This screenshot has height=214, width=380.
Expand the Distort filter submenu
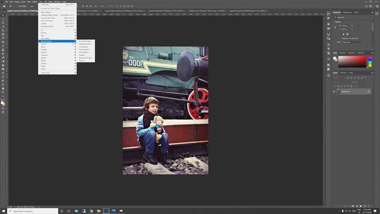tap(57, 44)
